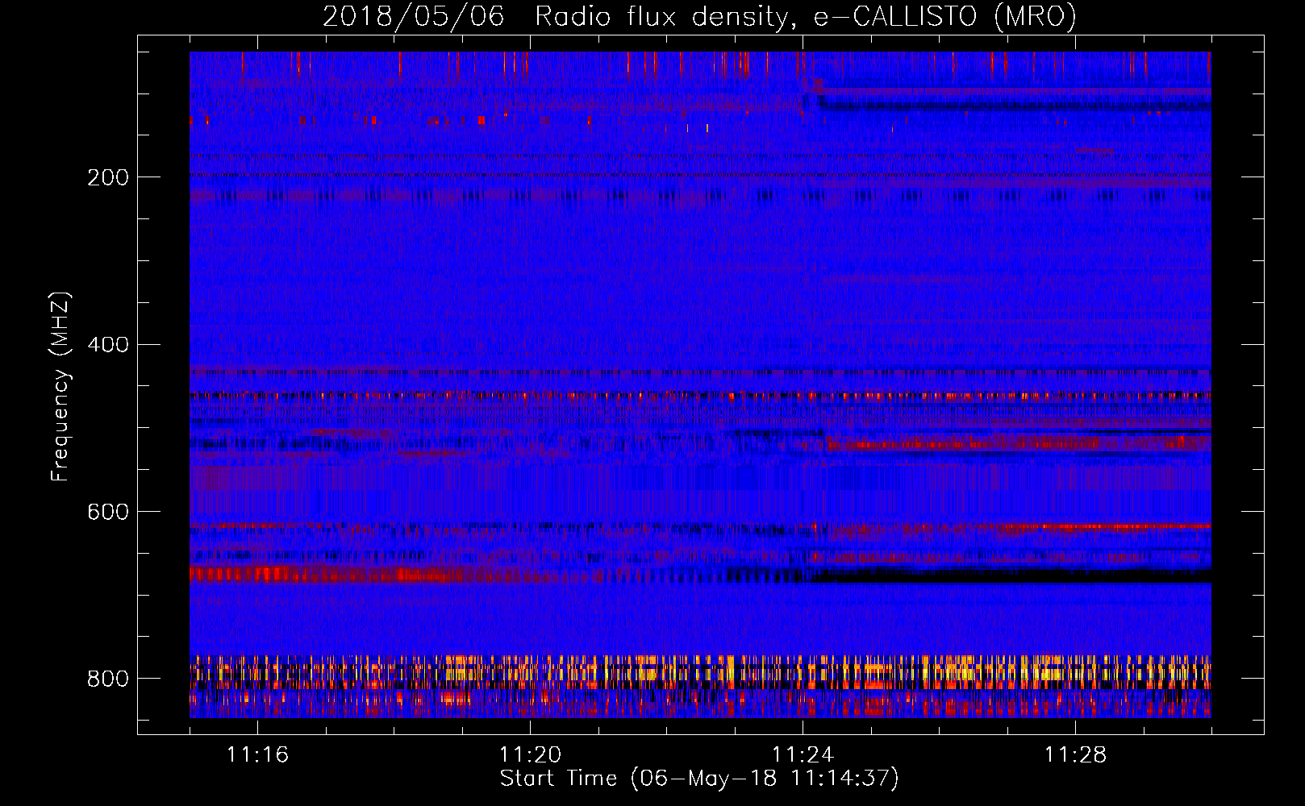1305x806 pixels.
Task: Click the 800 frequency axis label
Action: tap(108, 679)
